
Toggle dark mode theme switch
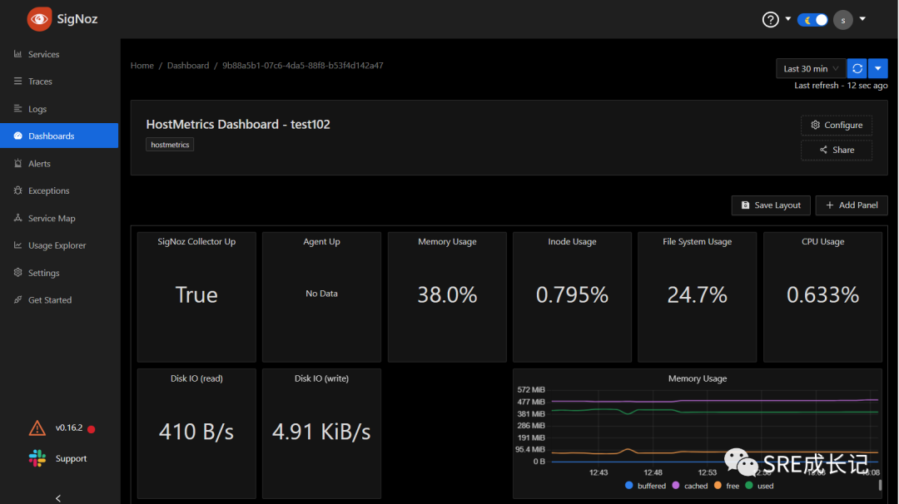pyautogui.click(x=812, y=20)
